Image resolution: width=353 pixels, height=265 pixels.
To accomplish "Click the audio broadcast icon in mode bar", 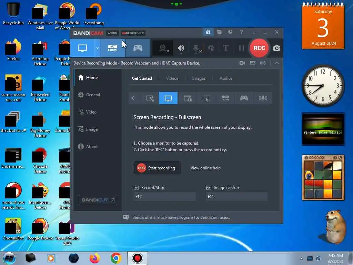I will 263,63.
